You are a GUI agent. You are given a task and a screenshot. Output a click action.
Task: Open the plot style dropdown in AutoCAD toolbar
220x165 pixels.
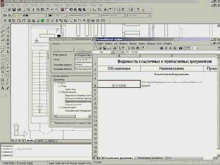pos(149,15)
